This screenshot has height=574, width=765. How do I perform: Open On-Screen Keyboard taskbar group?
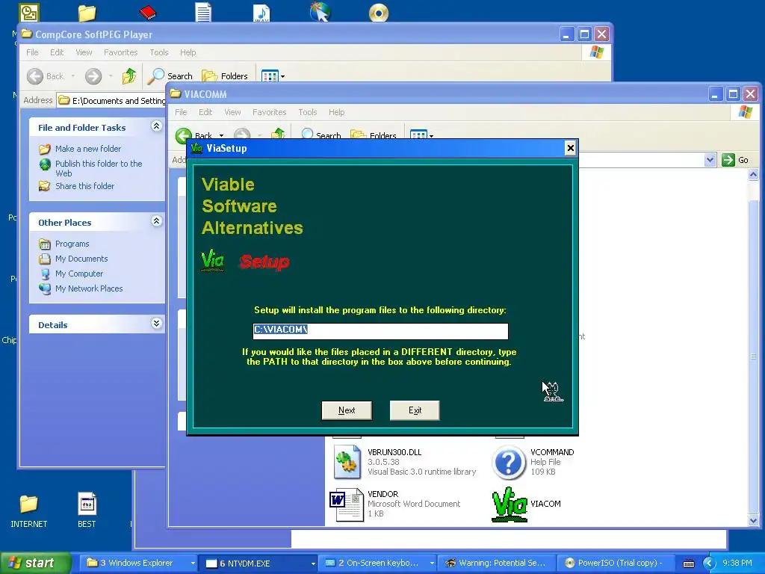point(378,564)
